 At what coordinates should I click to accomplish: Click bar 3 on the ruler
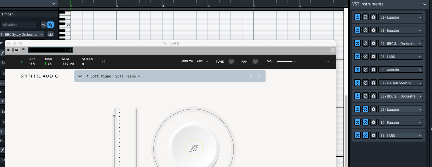click(x=163, y=5)
